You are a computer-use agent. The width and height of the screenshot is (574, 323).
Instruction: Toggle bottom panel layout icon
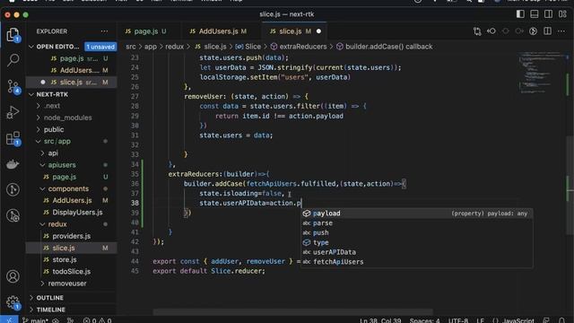pos(535,14)
